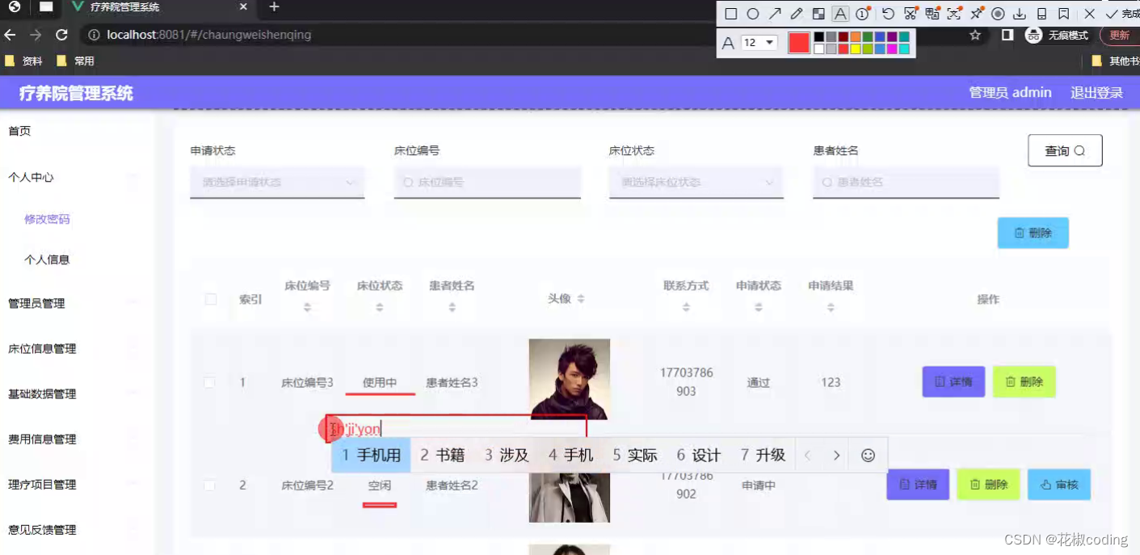Pick the orange color swatch
The image size is (1140, 555).
pyautogui.click(x=856, y=37)
